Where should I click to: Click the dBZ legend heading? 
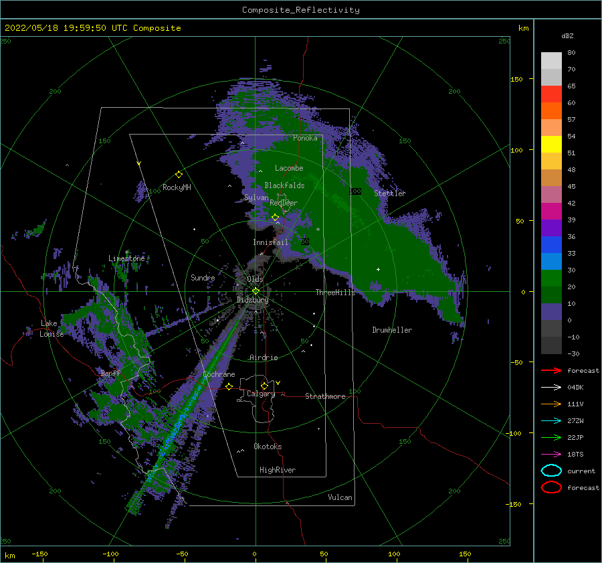(567, 35)
